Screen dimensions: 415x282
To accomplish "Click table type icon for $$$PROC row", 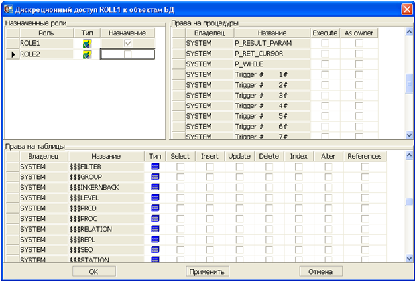I will pyautogui.click(x=155, y=218).
